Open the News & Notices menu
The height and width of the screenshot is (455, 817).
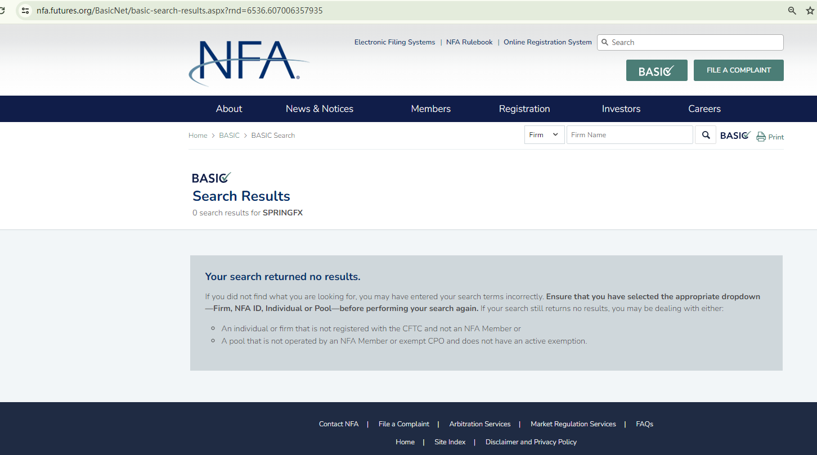319,109
